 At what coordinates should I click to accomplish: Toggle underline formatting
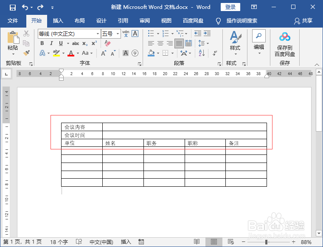click(x=61, y=43)
